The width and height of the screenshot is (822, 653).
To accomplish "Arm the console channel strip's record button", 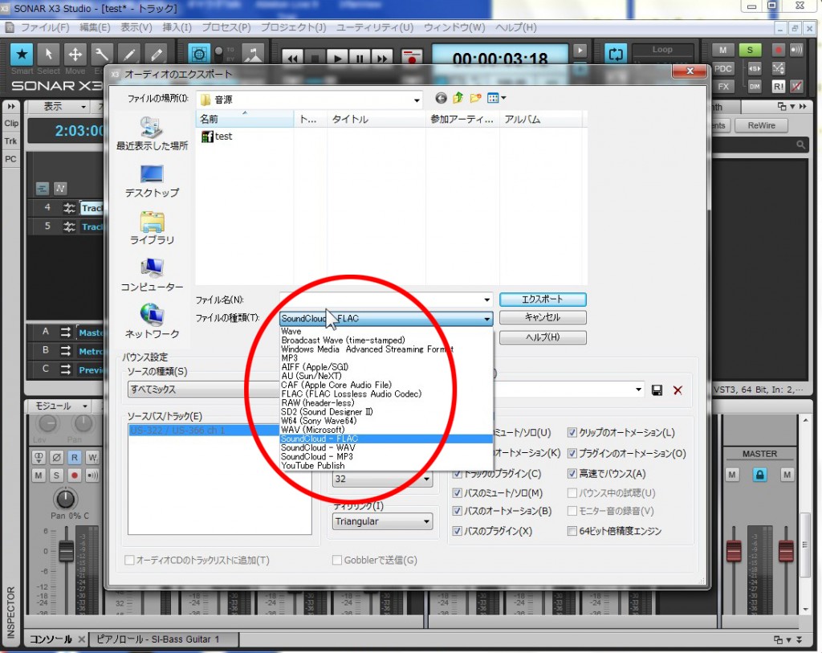I will (x=75, y=475).
